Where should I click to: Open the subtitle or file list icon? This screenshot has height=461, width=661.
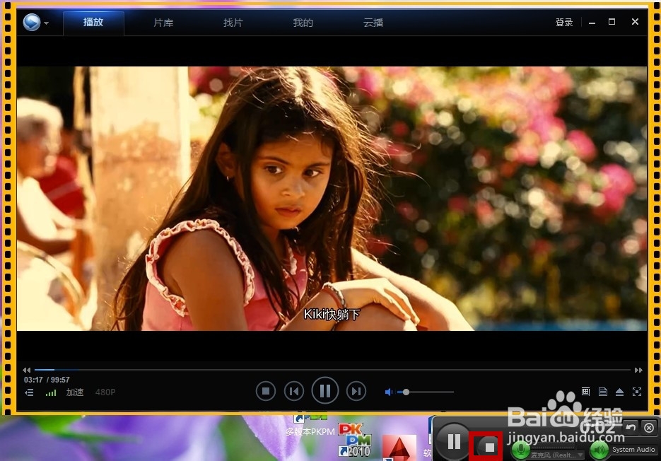pyautogui.click(x=603, y=392)
